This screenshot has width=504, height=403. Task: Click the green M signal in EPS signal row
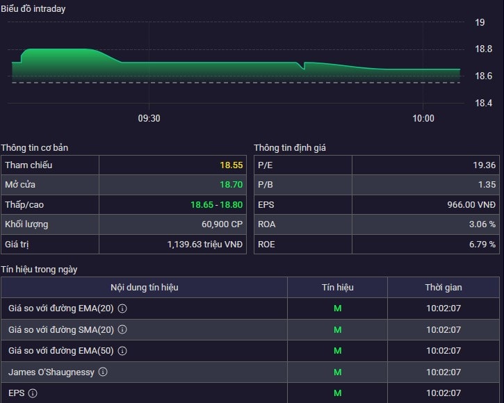coord(337,393)
